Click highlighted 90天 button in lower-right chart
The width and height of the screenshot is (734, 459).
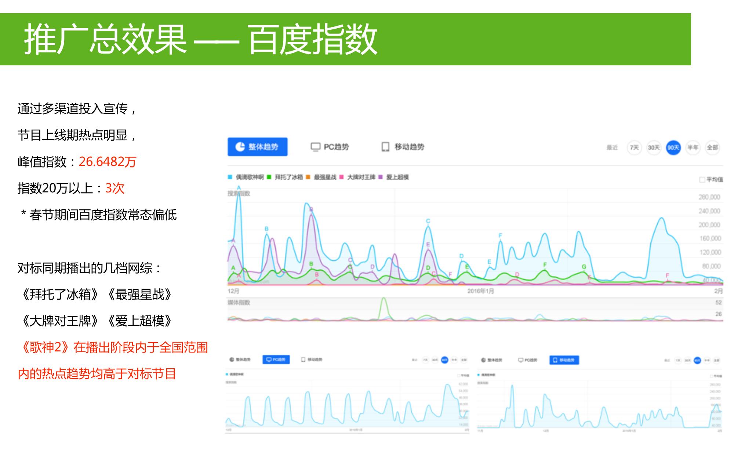(x=697, y=360)
